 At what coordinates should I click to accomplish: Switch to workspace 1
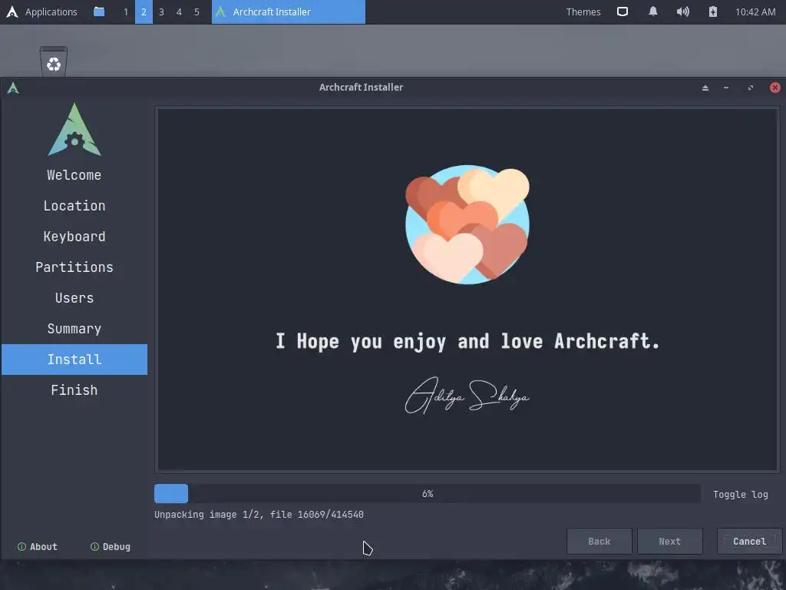[x=126, y=12]
